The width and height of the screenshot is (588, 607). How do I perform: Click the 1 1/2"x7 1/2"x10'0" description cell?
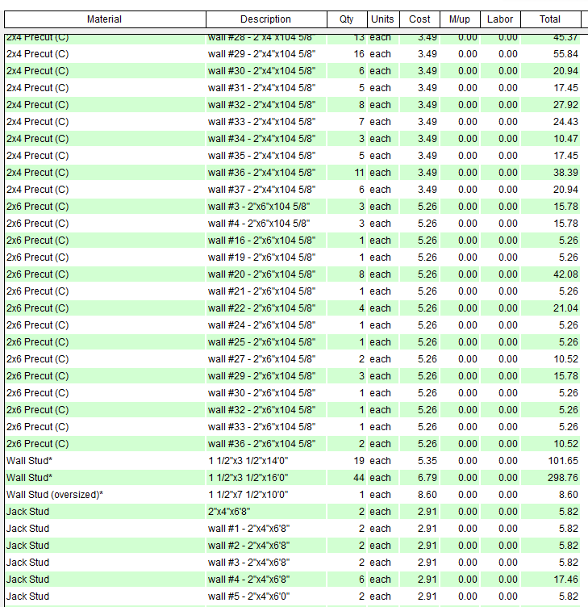[x=266, y=495]
